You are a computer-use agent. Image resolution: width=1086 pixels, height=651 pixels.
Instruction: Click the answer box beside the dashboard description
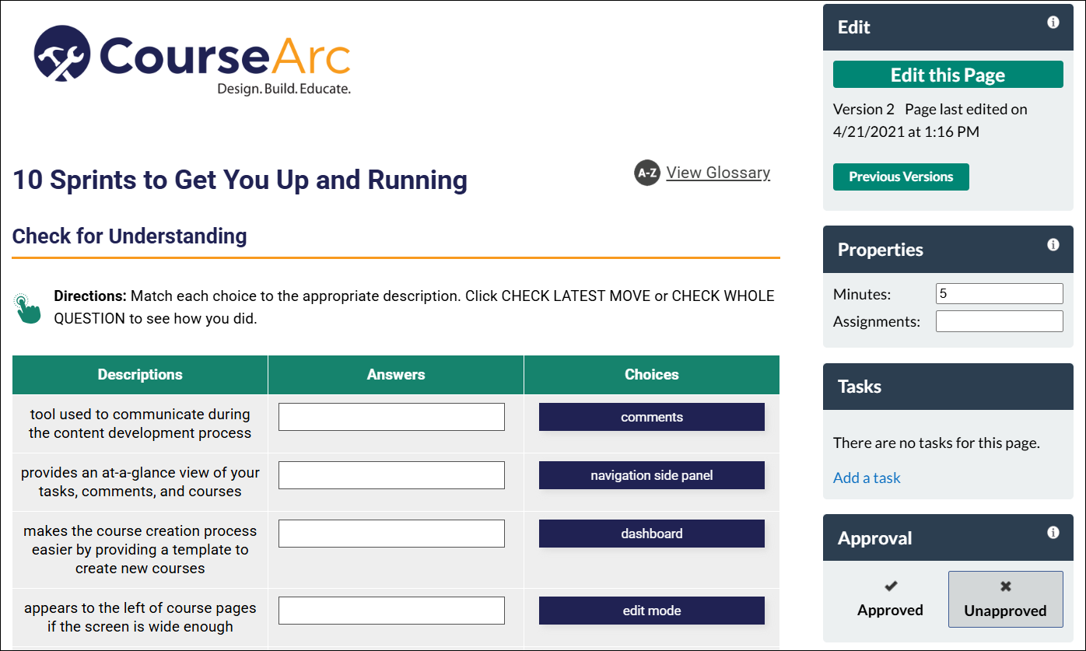pos(391,533)
